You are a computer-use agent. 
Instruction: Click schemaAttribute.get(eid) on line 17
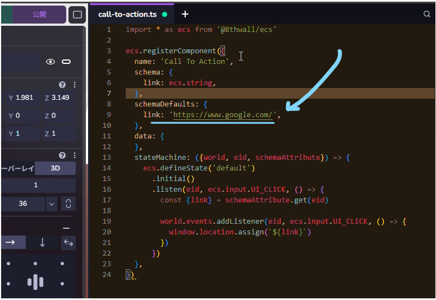point(277,200)
